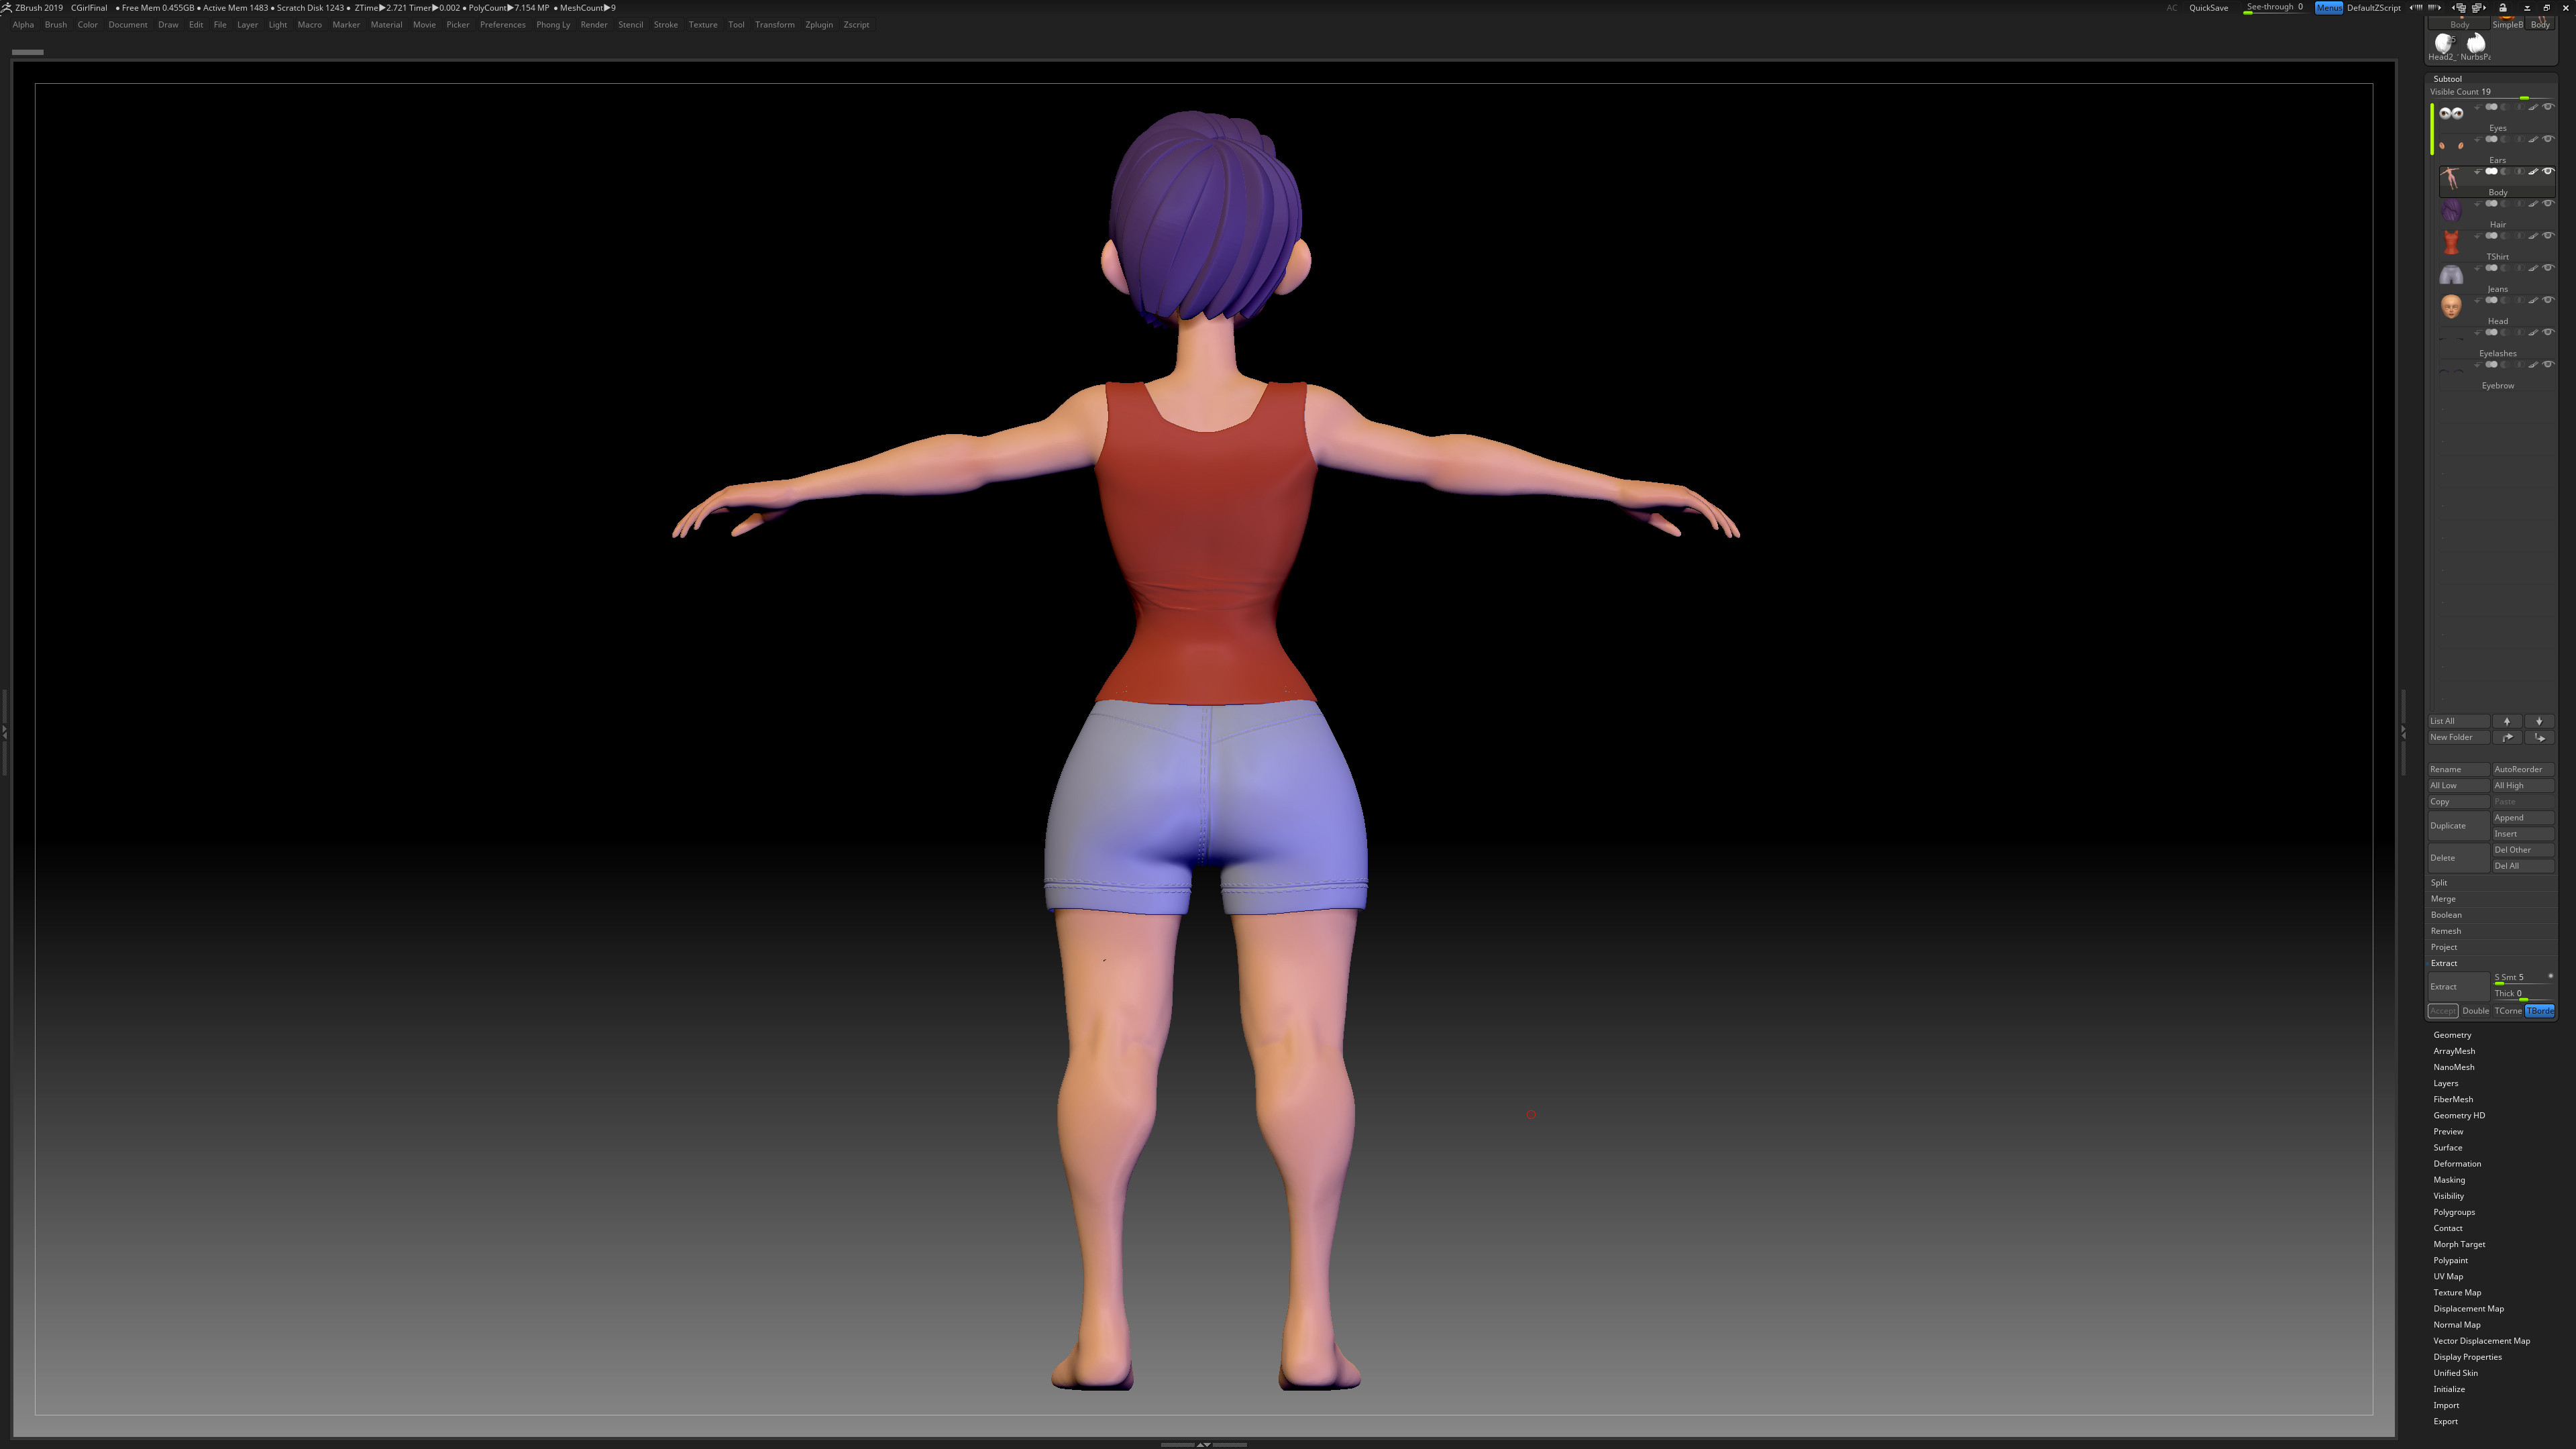The image size is (2576, 1449).
Task: Open the Material menu
Action: pos(386,25)
